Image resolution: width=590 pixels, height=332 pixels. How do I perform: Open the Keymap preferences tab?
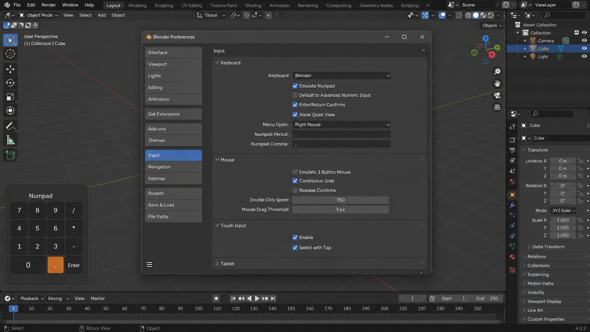173,179
